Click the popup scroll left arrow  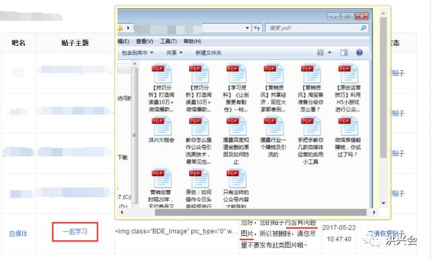[x=122, y=212]
